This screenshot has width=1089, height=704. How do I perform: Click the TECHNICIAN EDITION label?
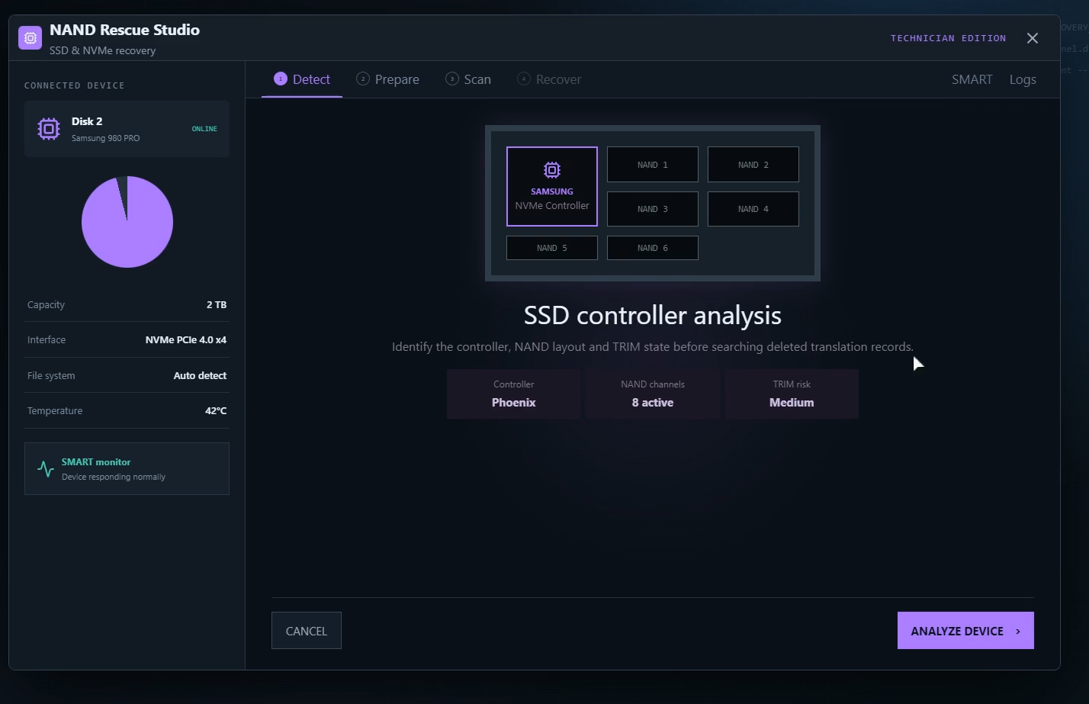(949, 38)
